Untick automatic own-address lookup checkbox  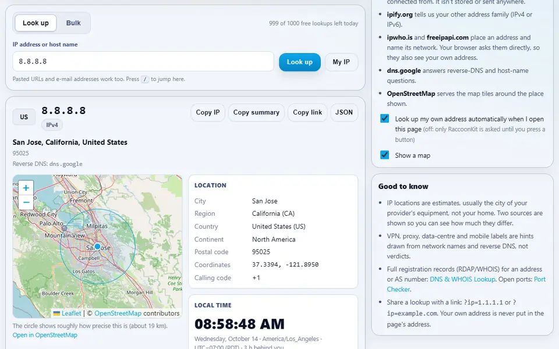(x=385, y=118)
